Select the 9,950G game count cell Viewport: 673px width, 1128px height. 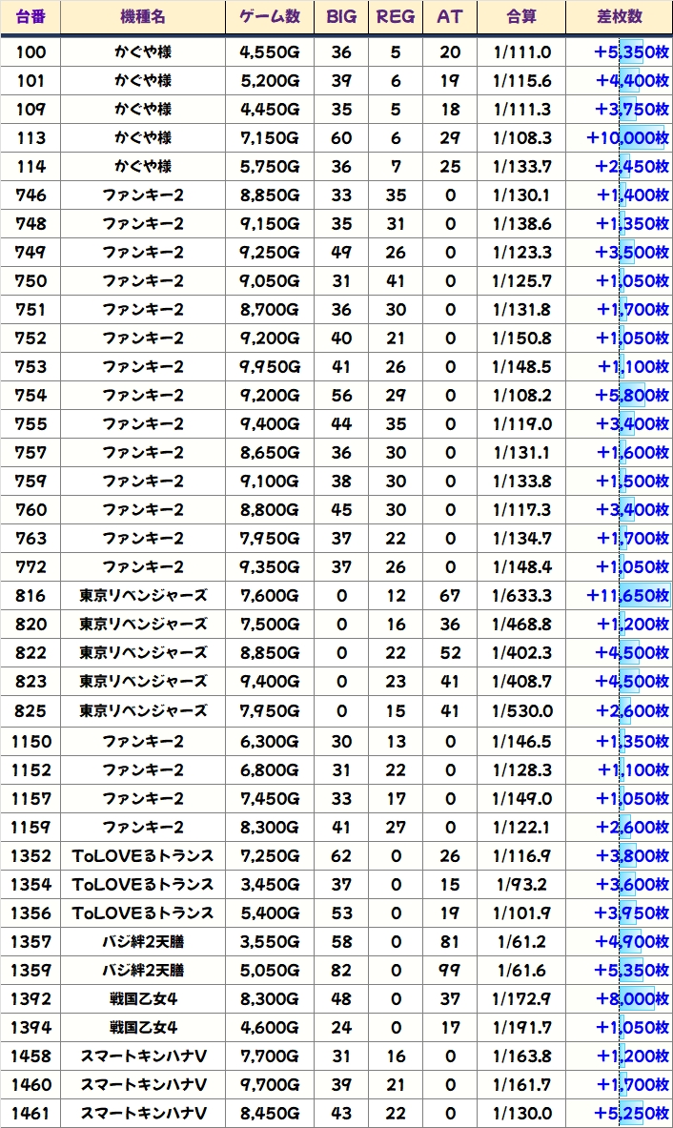tap(270, 367)
